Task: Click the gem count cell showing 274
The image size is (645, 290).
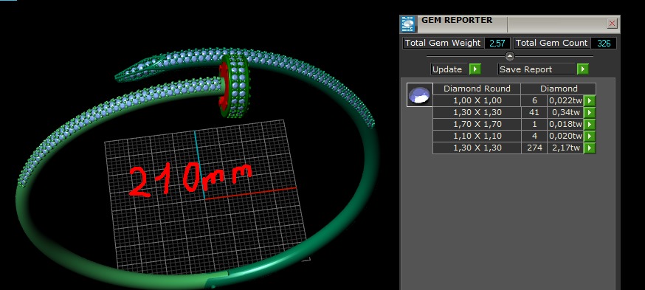Action: point(534,148)
